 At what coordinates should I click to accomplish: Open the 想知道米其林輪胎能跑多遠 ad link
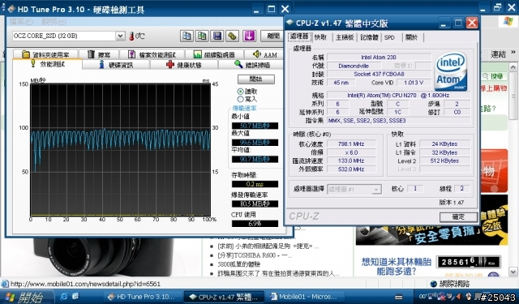click(x=397, y=267)
